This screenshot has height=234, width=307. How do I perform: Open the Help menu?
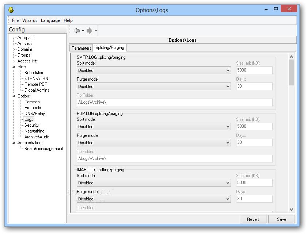(68, 20)
